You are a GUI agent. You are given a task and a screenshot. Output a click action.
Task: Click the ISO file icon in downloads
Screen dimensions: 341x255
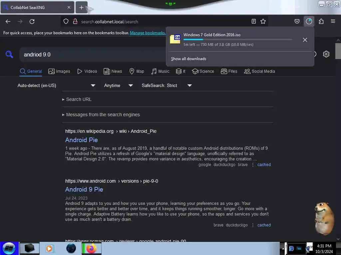(175, 39)
